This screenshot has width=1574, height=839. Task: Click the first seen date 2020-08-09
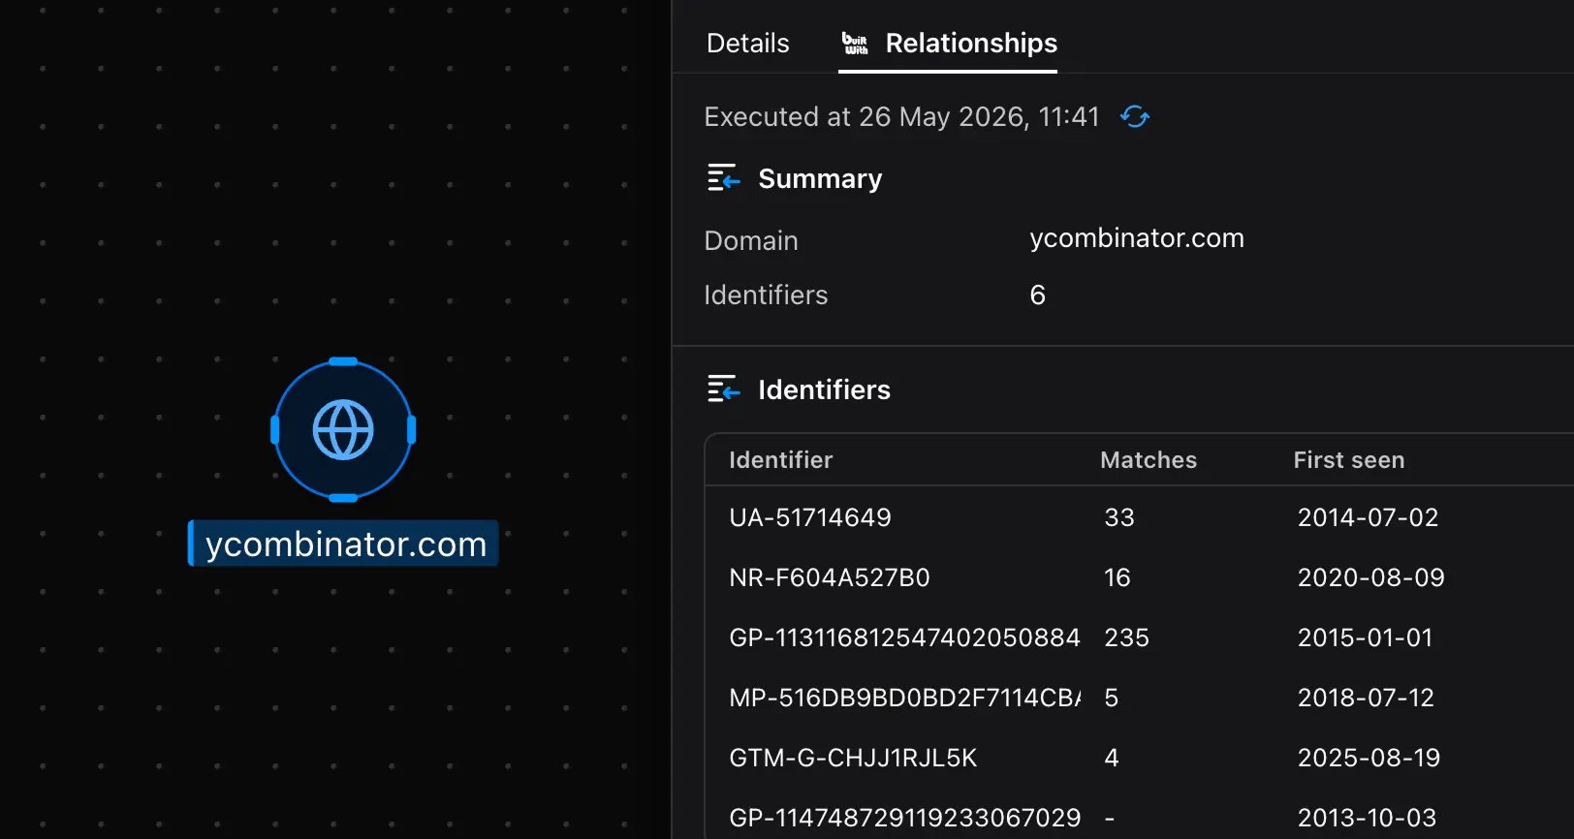[x=1370, y=577]
